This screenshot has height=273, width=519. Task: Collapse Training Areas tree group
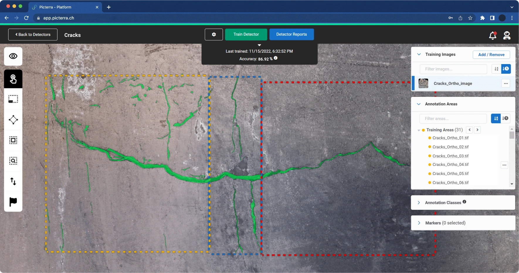419,130
